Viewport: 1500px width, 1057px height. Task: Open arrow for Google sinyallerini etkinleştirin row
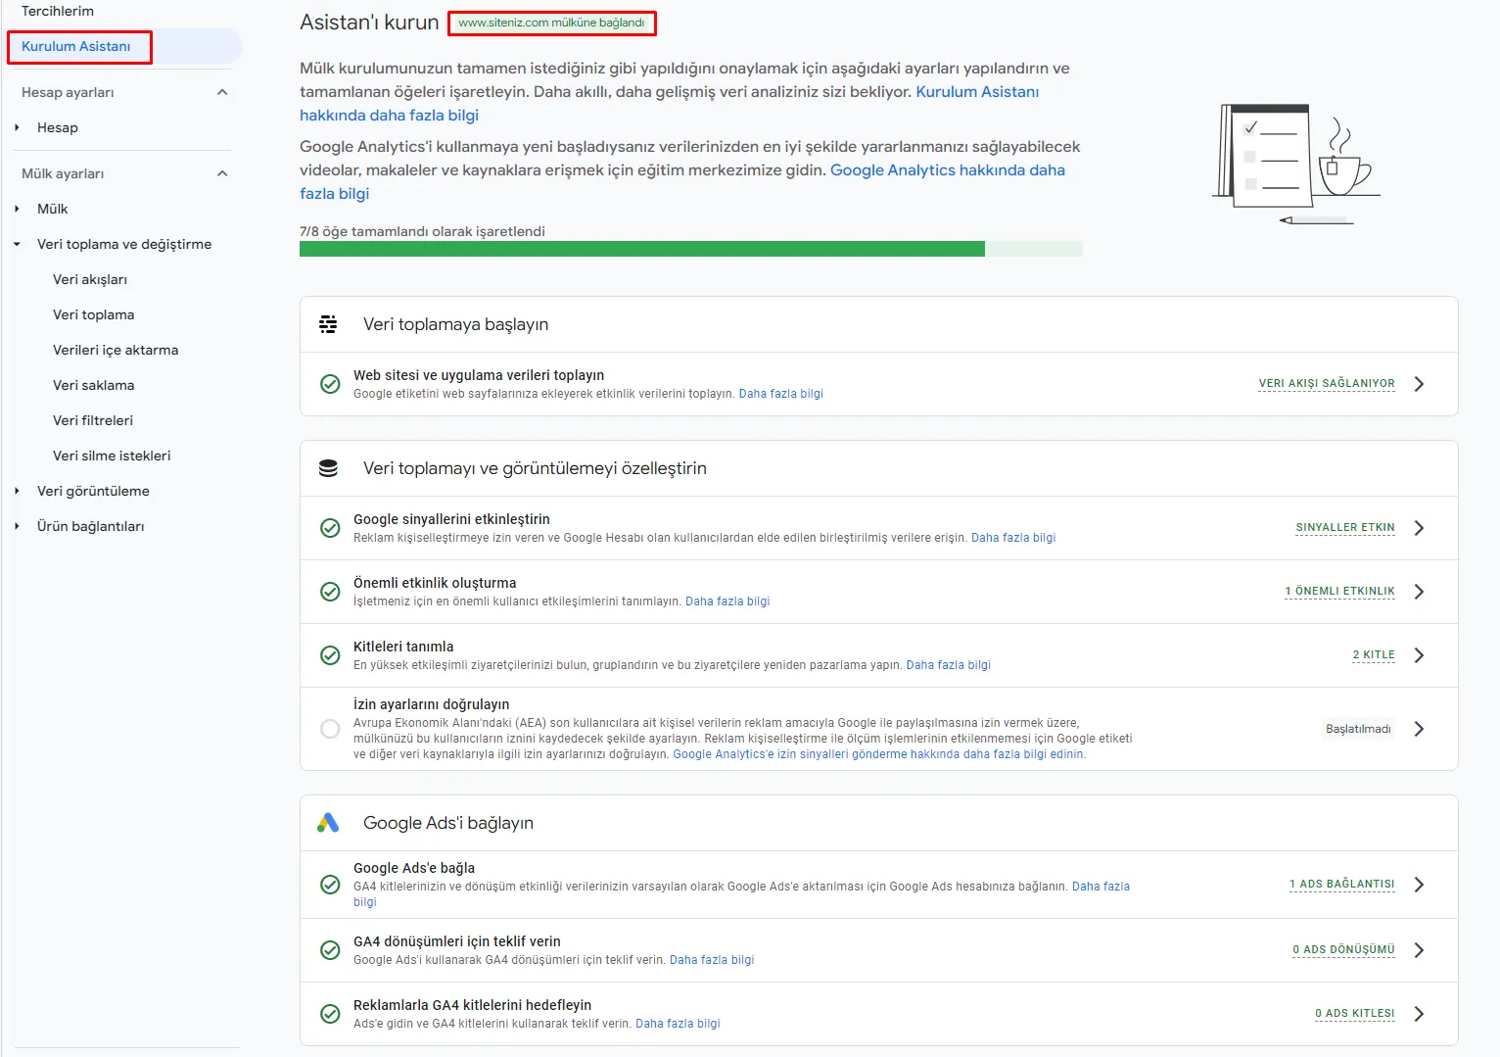click(1419, 528)
